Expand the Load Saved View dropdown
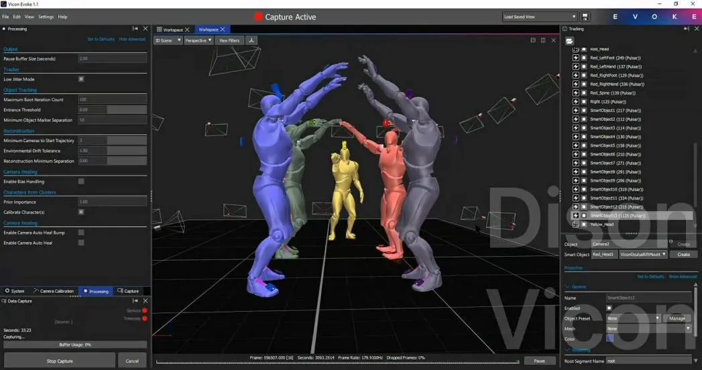The image size is (702, 370). tap(540, 17)
